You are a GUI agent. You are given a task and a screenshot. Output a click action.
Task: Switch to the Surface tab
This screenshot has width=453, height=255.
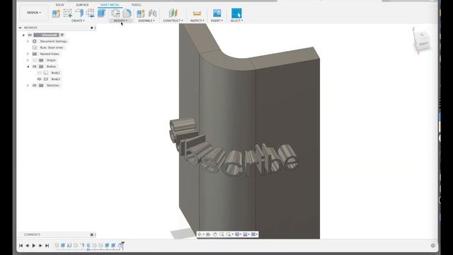click(82, 5)
